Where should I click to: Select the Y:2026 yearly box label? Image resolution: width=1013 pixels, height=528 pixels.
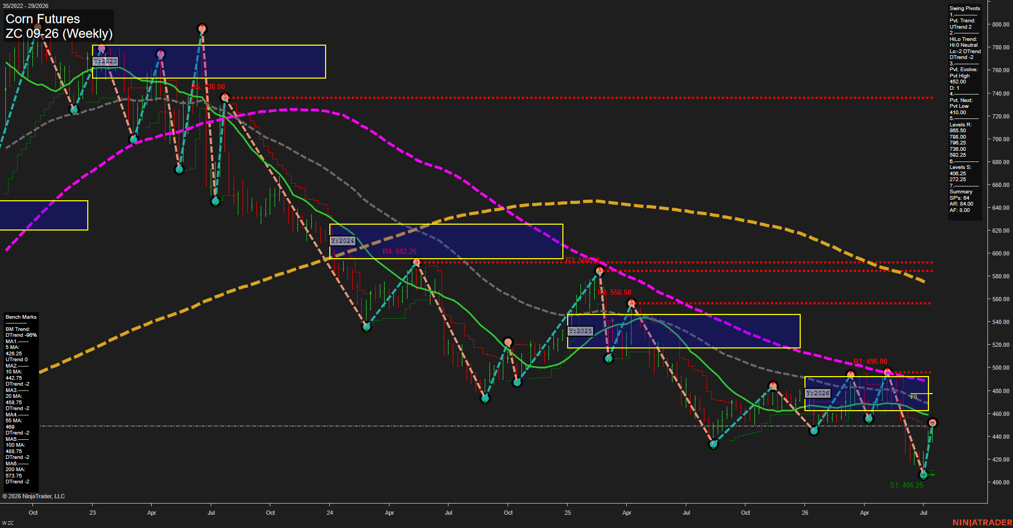[818, 393]
